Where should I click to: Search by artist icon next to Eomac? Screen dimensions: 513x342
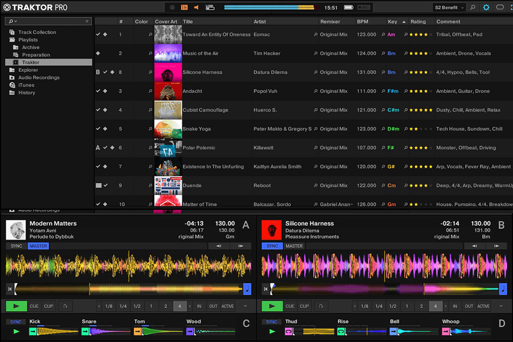(315, 34)
